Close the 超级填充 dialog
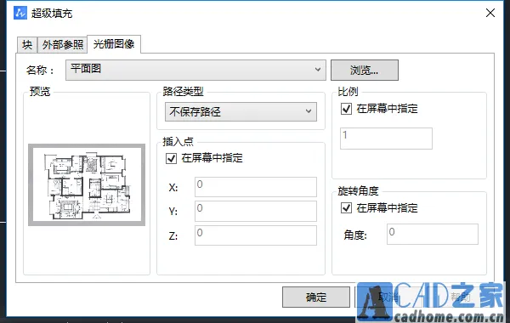 (x=490, y=13)
